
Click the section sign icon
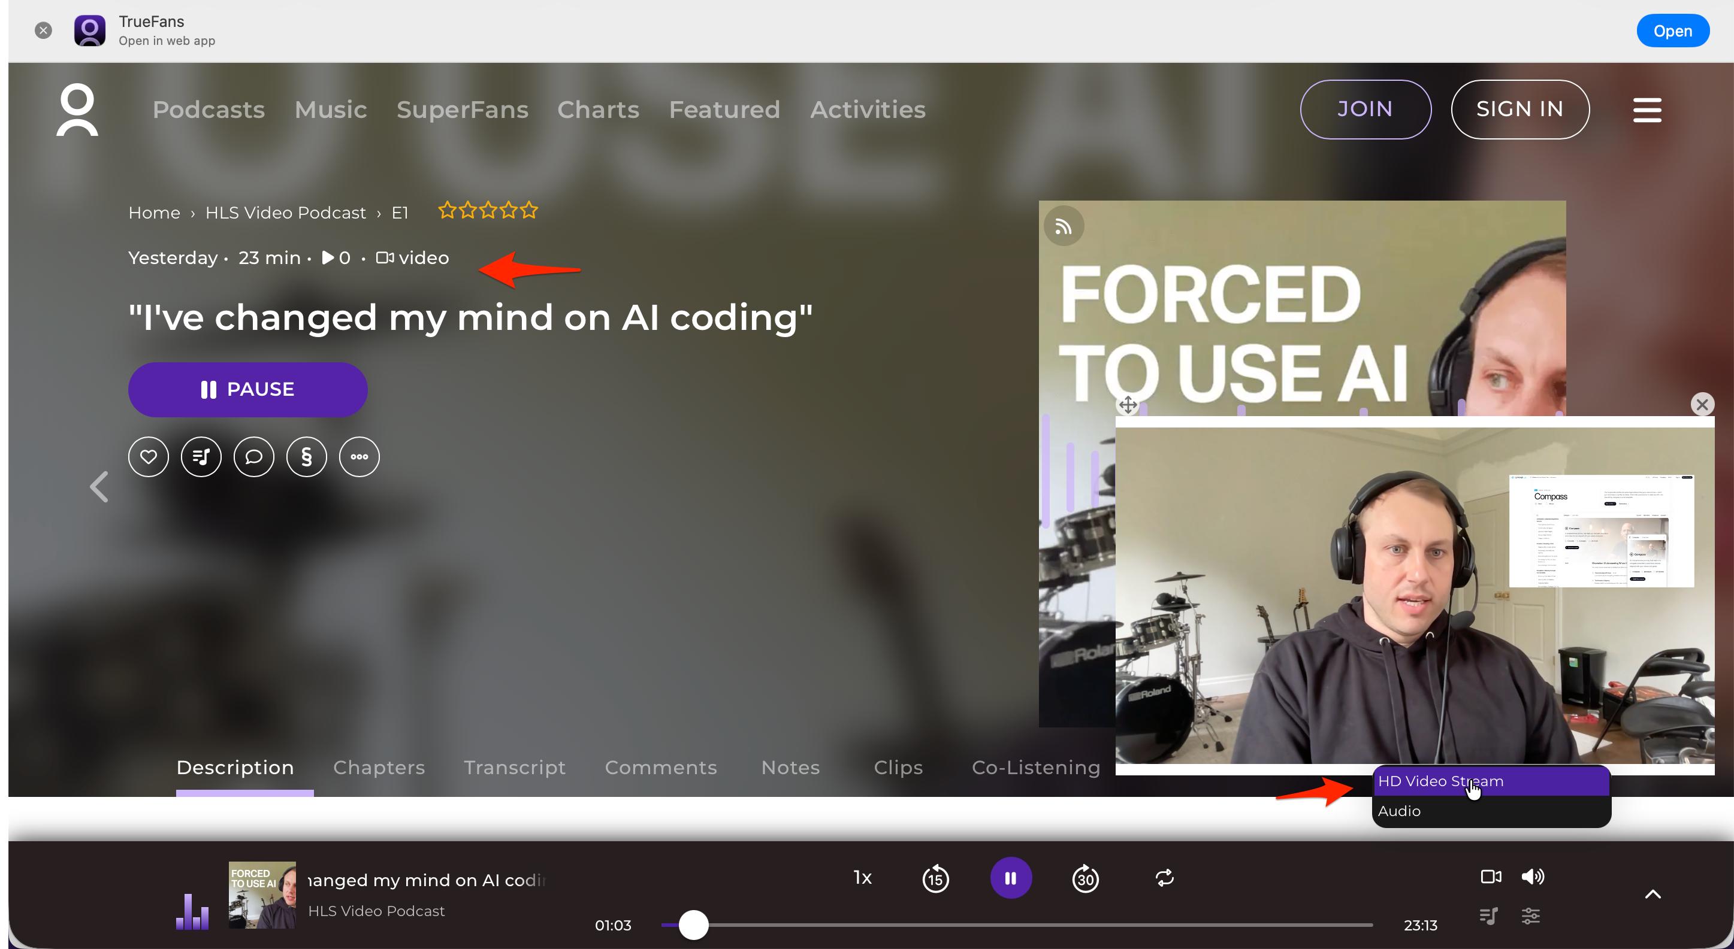306,457
